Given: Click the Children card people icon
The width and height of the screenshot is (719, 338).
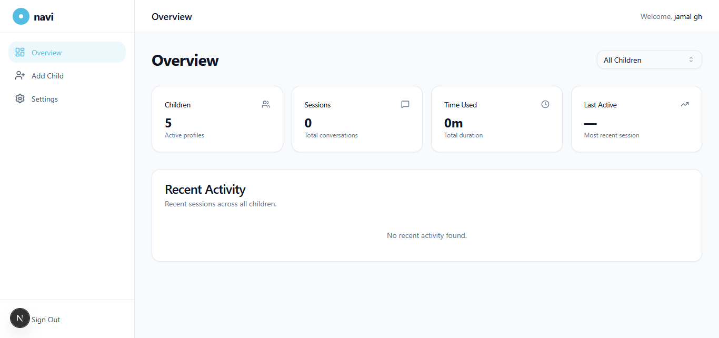Looking at the screenshot, I should [266, 104].
